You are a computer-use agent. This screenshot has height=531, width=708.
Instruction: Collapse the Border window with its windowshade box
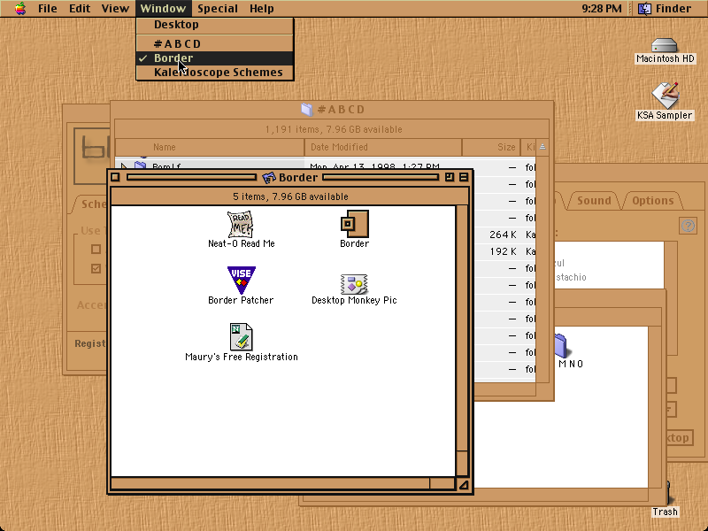(x=463, y=178)
